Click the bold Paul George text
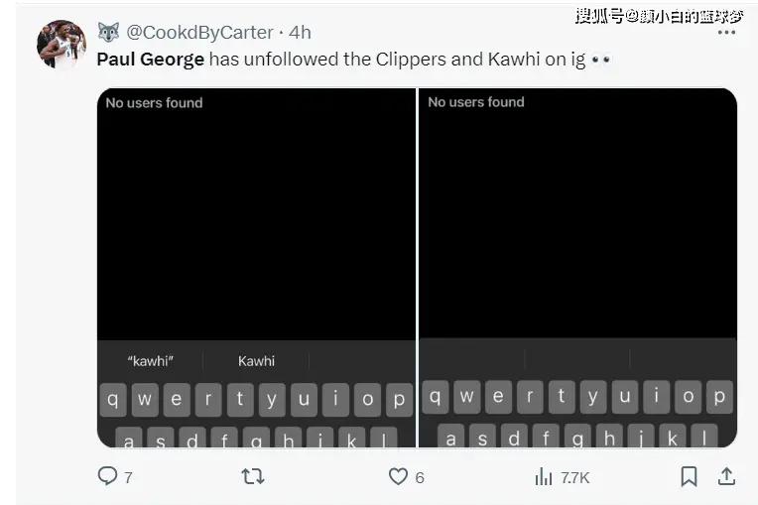 (x=151, y=59)
